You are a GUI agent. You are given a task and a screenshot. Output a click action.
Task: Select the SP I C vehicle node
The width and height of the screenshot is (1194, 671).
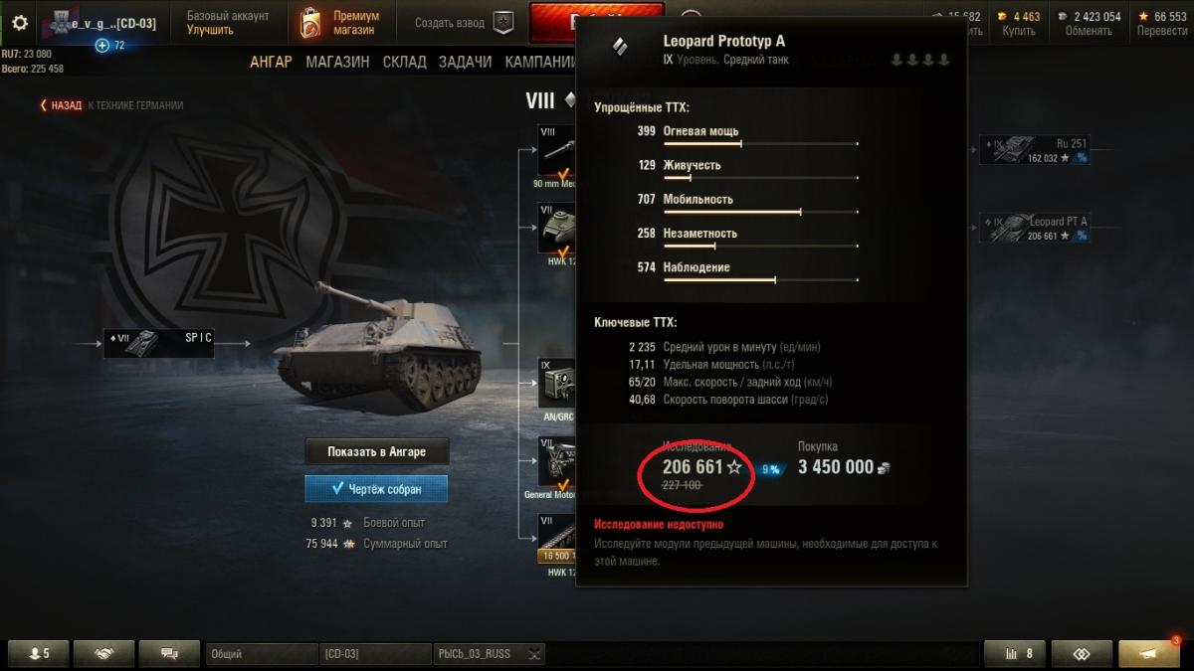click(157, 343)
